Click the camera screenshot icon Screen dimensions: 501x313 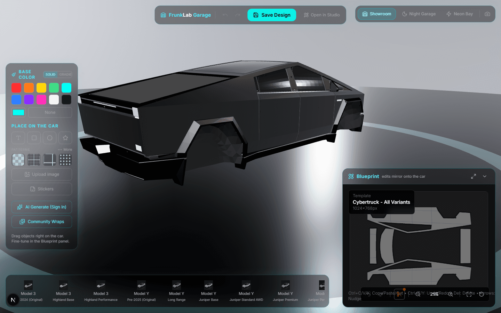[x=487, y=14]
